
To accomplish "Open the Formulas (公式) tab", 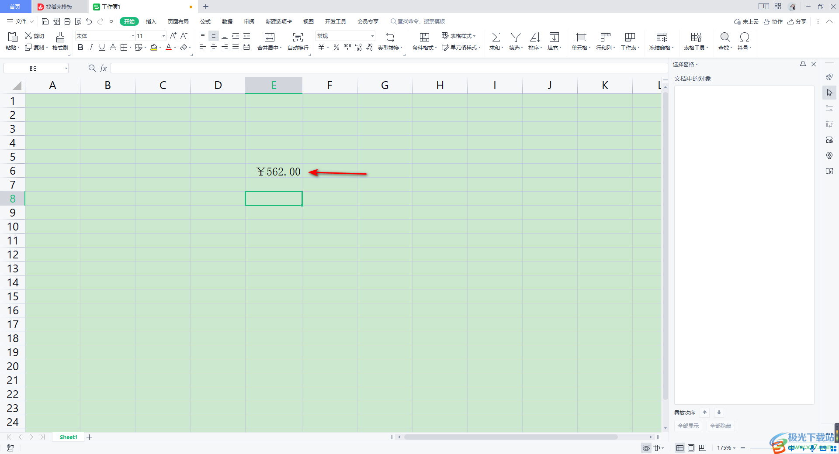I will click(205, 21).
